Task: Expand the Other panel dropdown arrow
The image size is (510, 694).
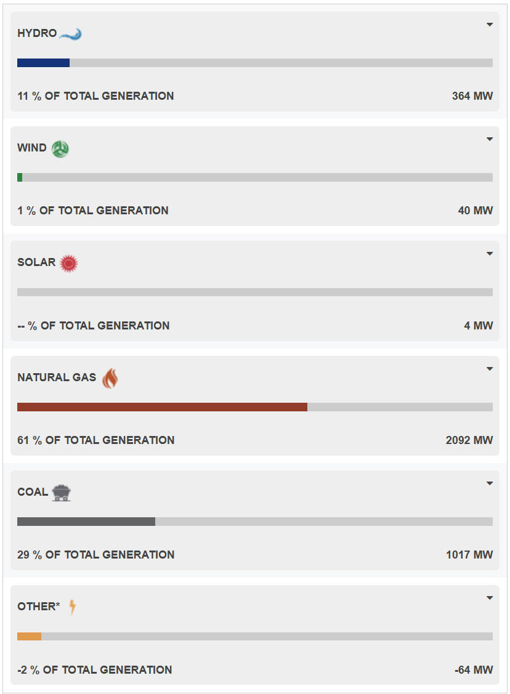Action: click(490, 598)
